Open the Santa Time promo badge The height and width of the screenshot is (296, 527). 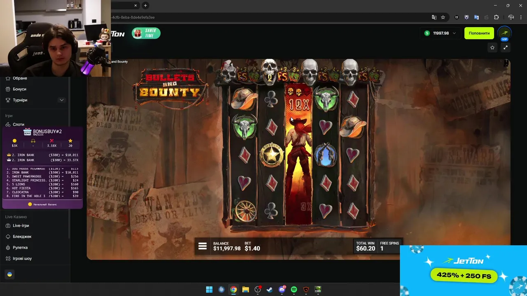(146, 33)
